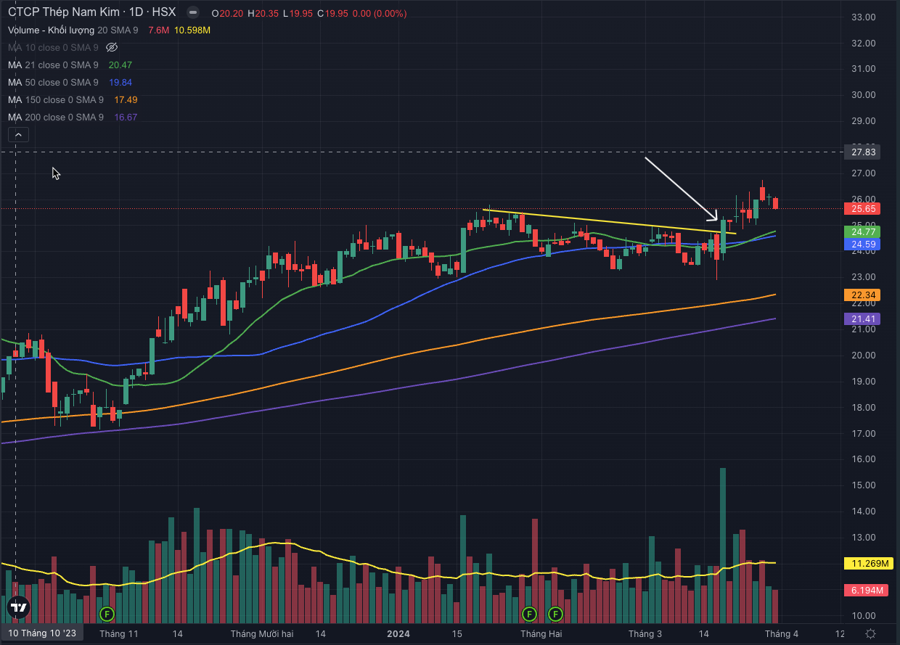The width and height of the screenshot is (900, 645).
Task: Select the Volume - Khối lượng indicator legend
Action: click(52, 30)
